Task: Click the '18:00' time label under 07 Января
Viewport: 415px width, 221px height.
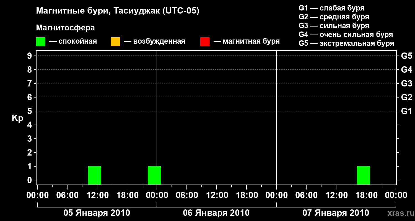Action: 366,195
